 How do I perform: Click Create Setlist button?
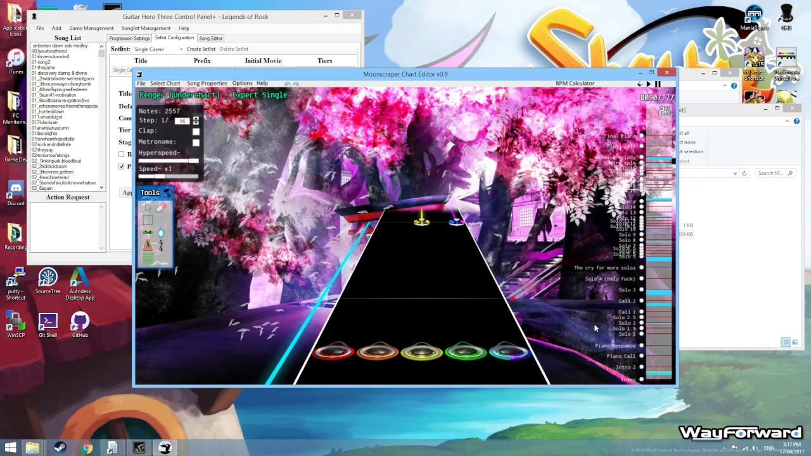(x=201, y=49)
